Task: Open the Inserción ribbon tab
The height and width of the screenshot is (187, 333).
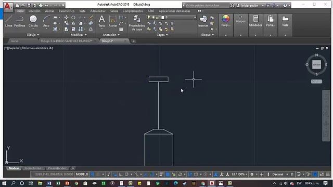Action: [34, 11]
